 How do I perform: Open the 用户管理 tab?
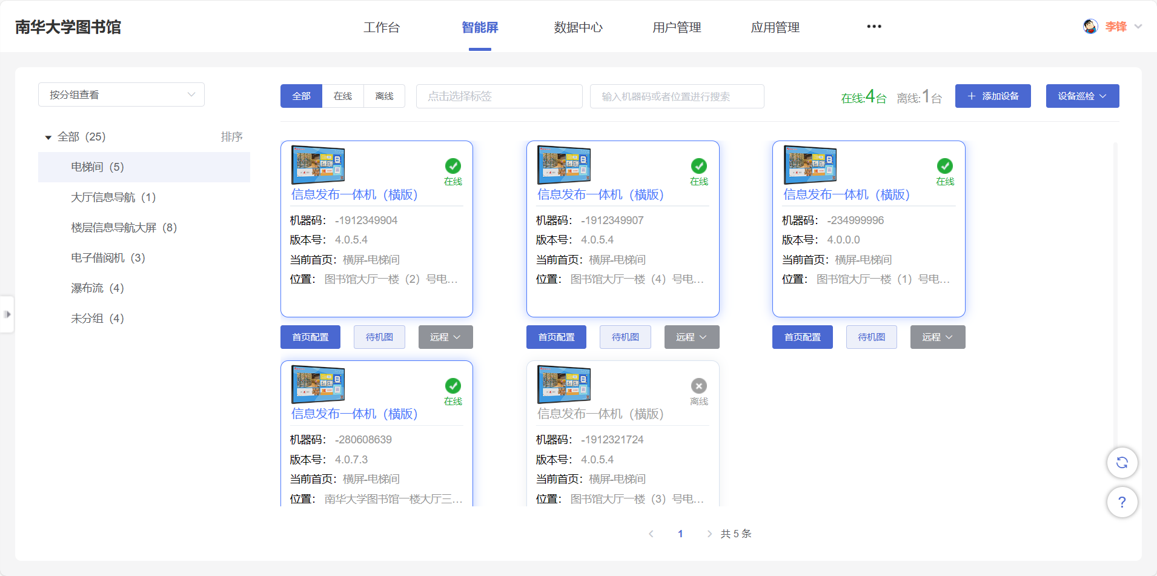pyautogui.click(x=677, y=27)
